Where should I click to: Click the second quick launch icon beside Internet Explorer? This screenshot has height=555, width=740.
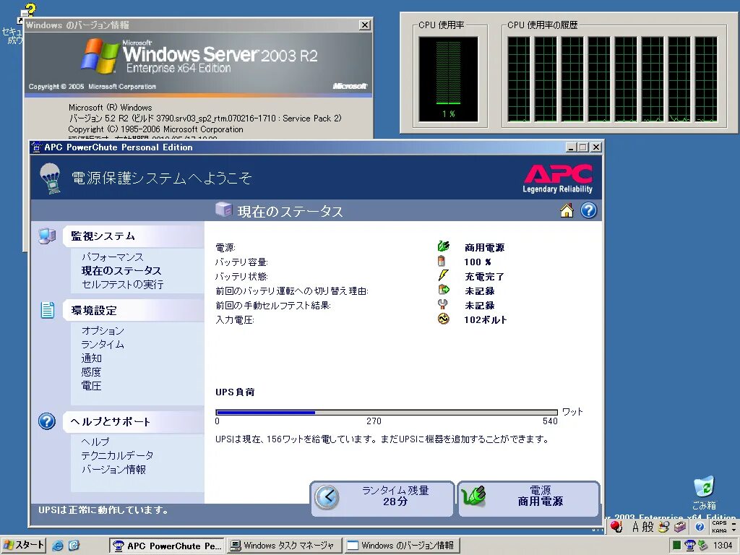[x=74, y=546]
